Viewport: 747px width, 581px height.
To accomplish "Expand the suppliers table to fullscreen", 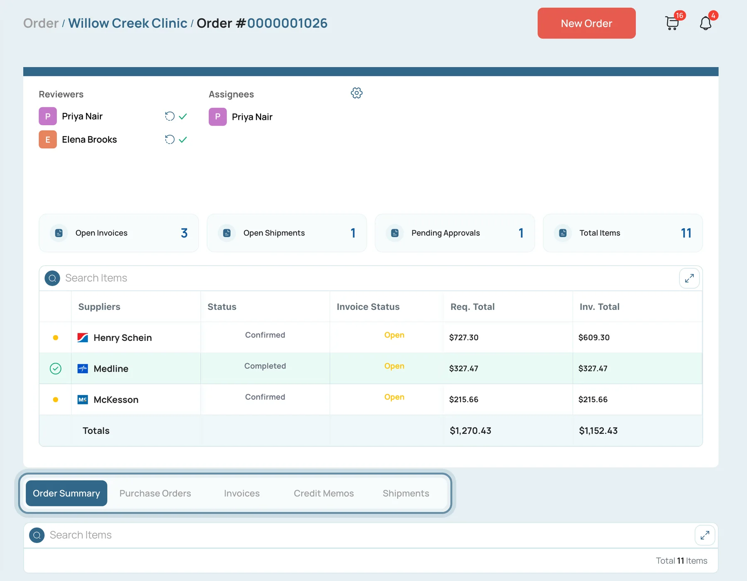I will 689,278.
